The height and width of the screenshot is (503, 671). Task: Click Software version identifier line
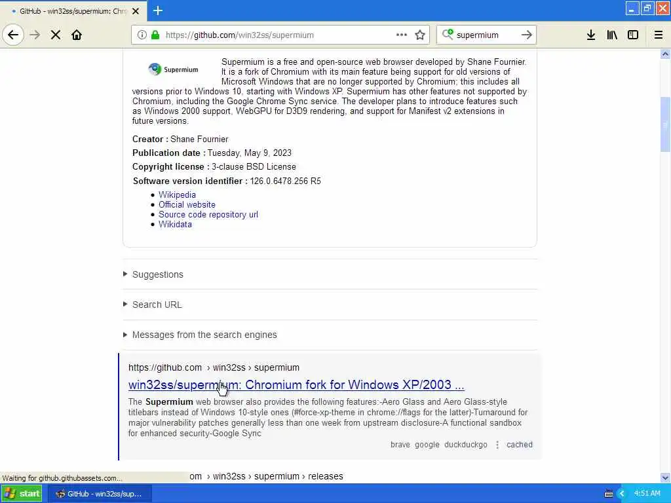tap(227, 181)
